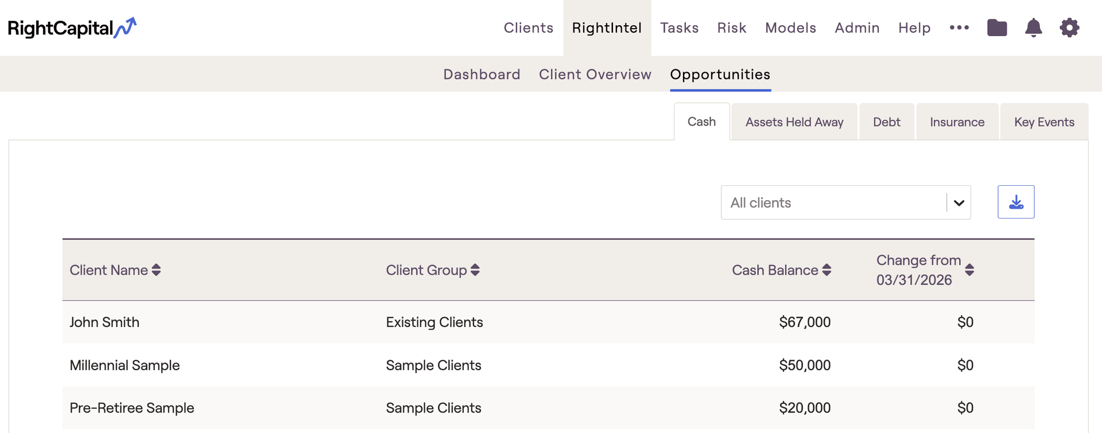Image resolution: width=1102 pixels, height=433 pixels.
Task: Expand the All clients dropdown arrow
Action: pyautogui.click(x=959, y=202)
